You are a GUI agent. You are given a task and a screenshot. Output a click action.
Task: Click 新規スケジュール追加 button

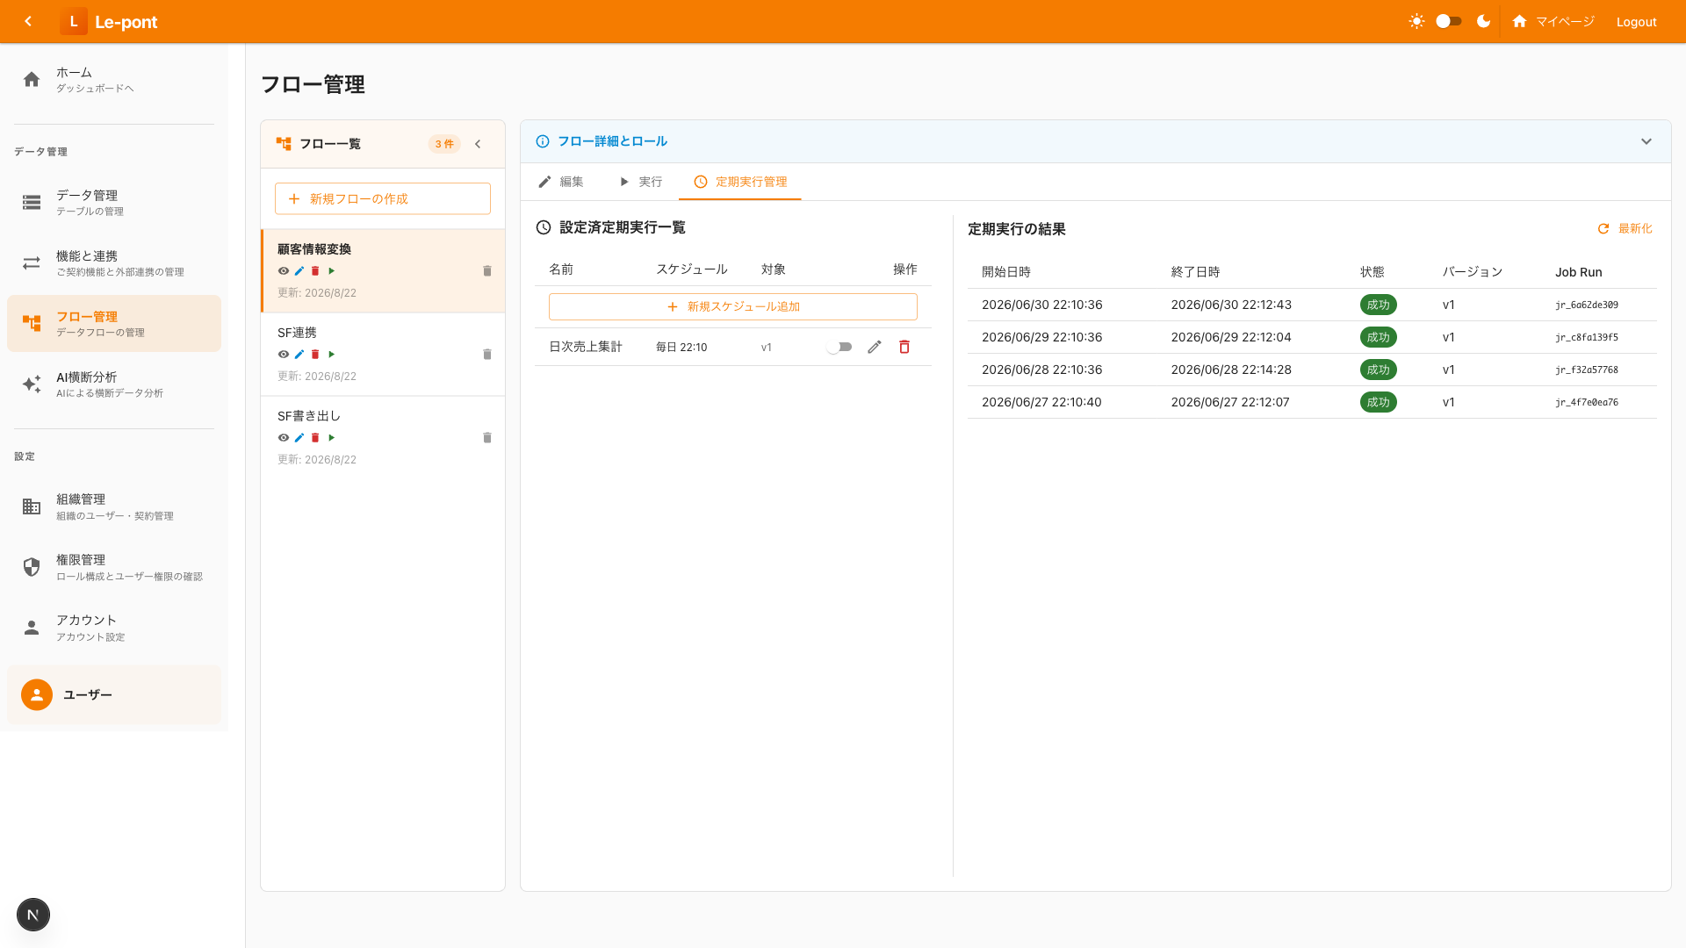coord(733,306)
